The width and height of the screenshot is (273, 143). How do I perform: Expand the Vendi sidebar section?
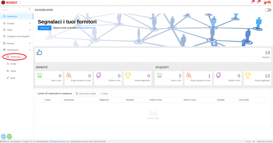pyautogui.click(x=17, y=30)
